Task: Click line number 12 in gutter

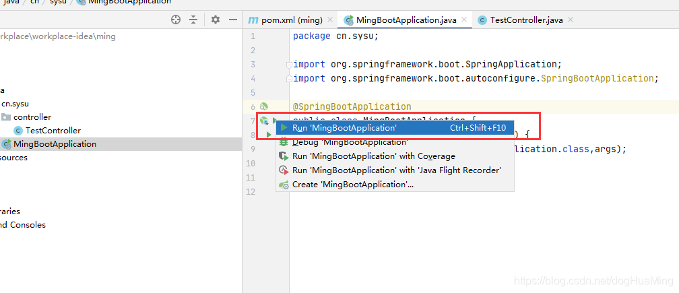Action: (251, 192)
